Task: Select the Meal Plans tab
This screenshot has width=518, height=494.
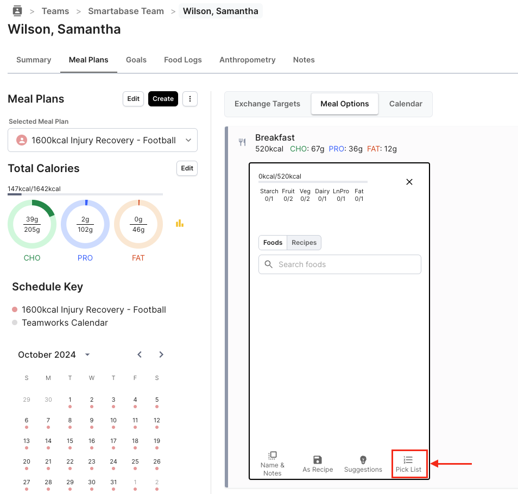Action: click(x=89, y=60)
